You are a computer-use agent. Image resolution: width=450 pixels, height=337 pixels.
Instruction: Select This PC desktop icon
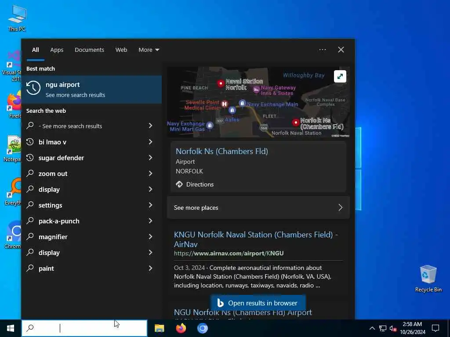(17, 18)
